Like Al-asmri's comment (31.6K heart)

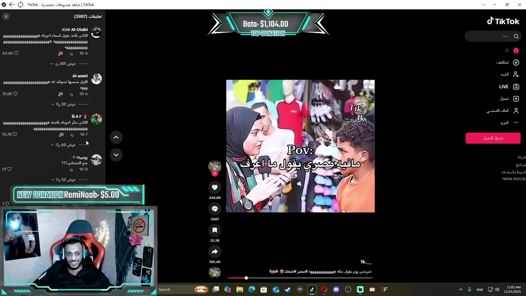15,94
